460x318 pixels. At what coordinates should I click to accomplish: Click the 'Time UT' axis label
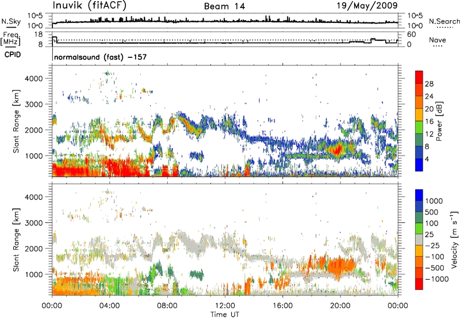coord(225,315)
